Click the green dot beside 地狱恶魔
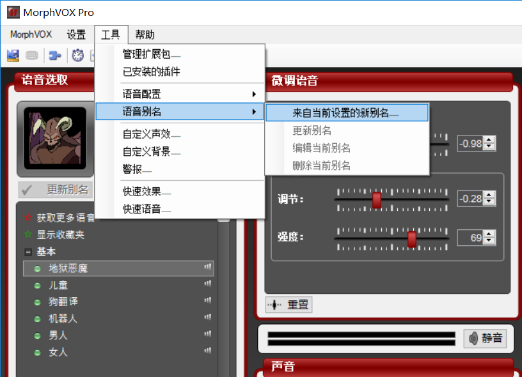Screen dimensions: 522x377 (x=37, y=268)
